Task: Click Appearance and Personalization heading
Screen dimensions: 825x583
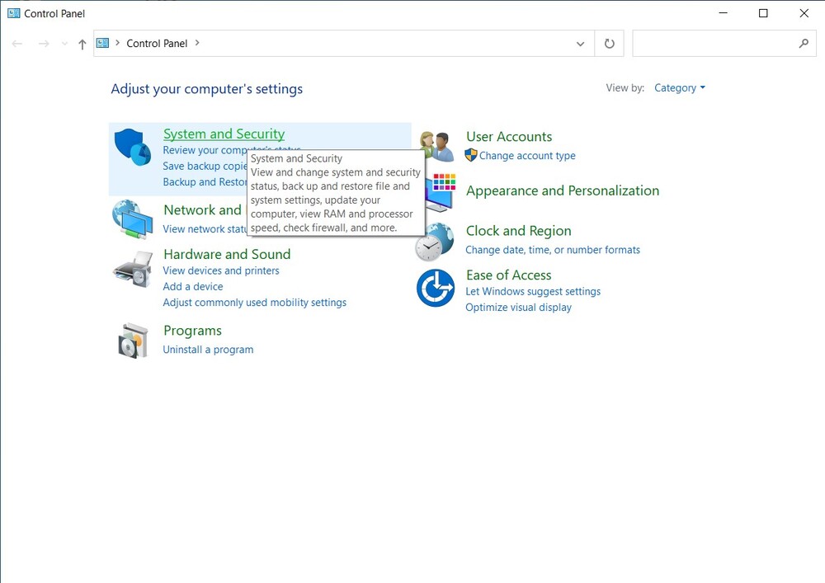Action: point(562,190)
